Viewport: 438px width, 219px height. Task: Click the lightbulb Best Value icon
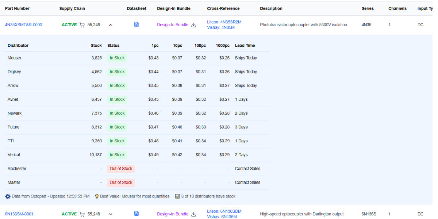pyautogui.click(x=97, y=196)
